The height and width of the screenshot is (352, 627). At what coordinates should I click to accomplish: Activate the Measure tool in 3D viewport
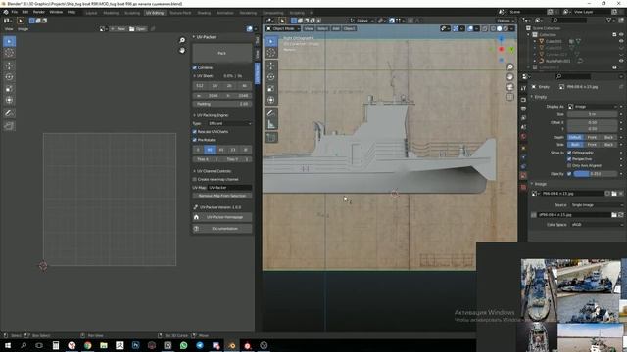(271, 125)
